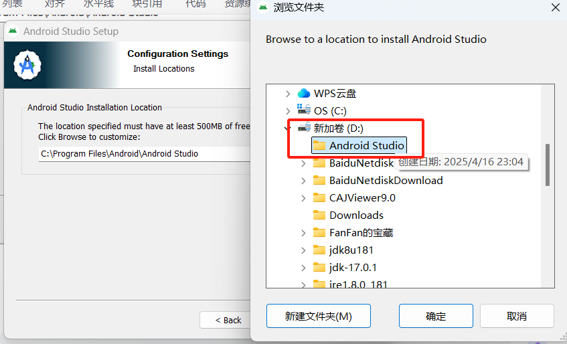Click 新建文件夹(M) button
567x344 pixels.
click(x=319, y=316)
